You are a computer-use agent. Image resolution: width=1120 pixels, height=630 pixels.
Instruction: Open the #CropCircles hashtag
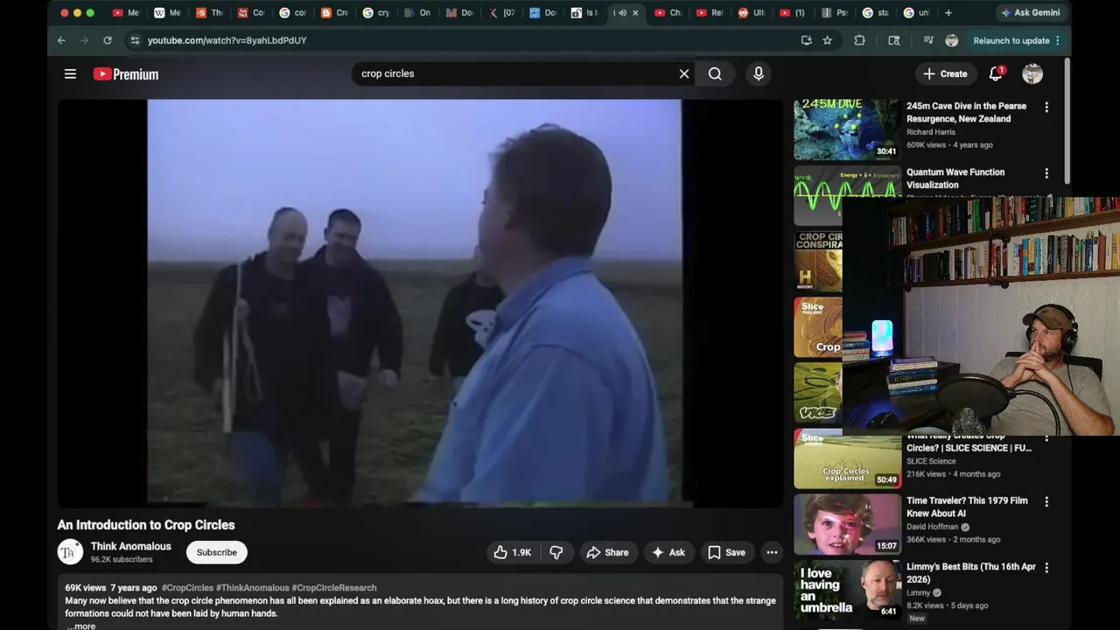pyautogui.click(x=187, y=588)
